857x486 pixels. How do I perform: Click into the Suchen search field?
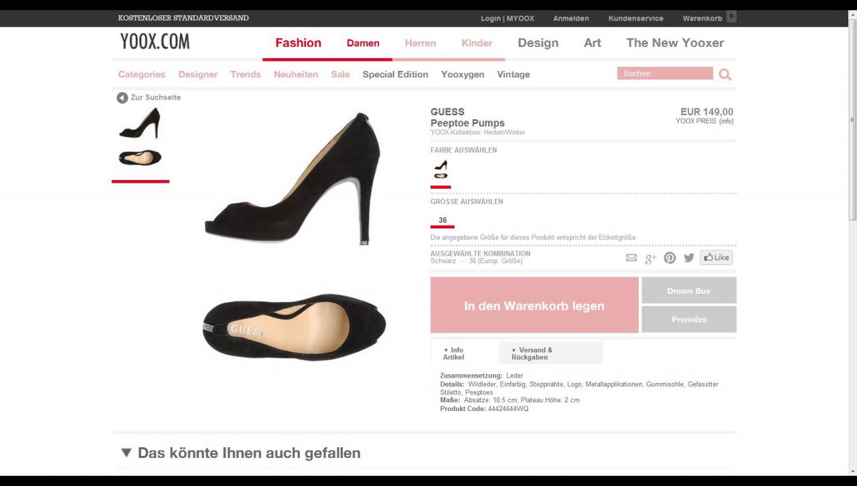pos(665,74)
